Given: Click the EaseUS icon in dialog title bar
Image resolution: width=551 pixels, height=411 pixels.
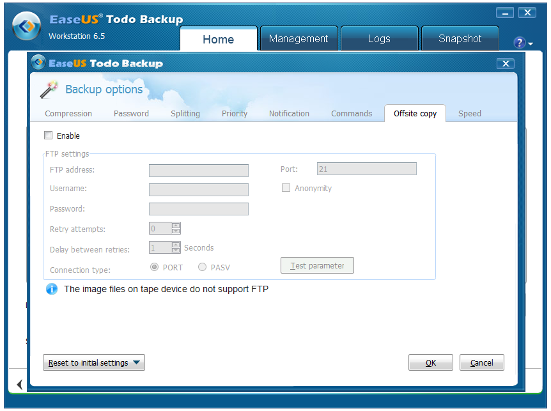Looking at the screenshot, I should [x=40, y=63].
